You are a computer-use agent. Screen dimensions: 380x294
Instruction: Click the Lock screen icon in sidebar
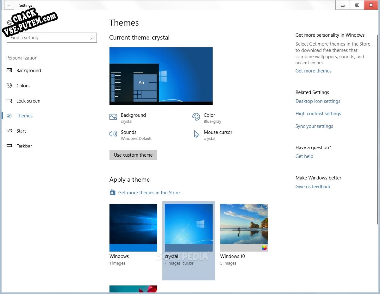click(9, 101)
